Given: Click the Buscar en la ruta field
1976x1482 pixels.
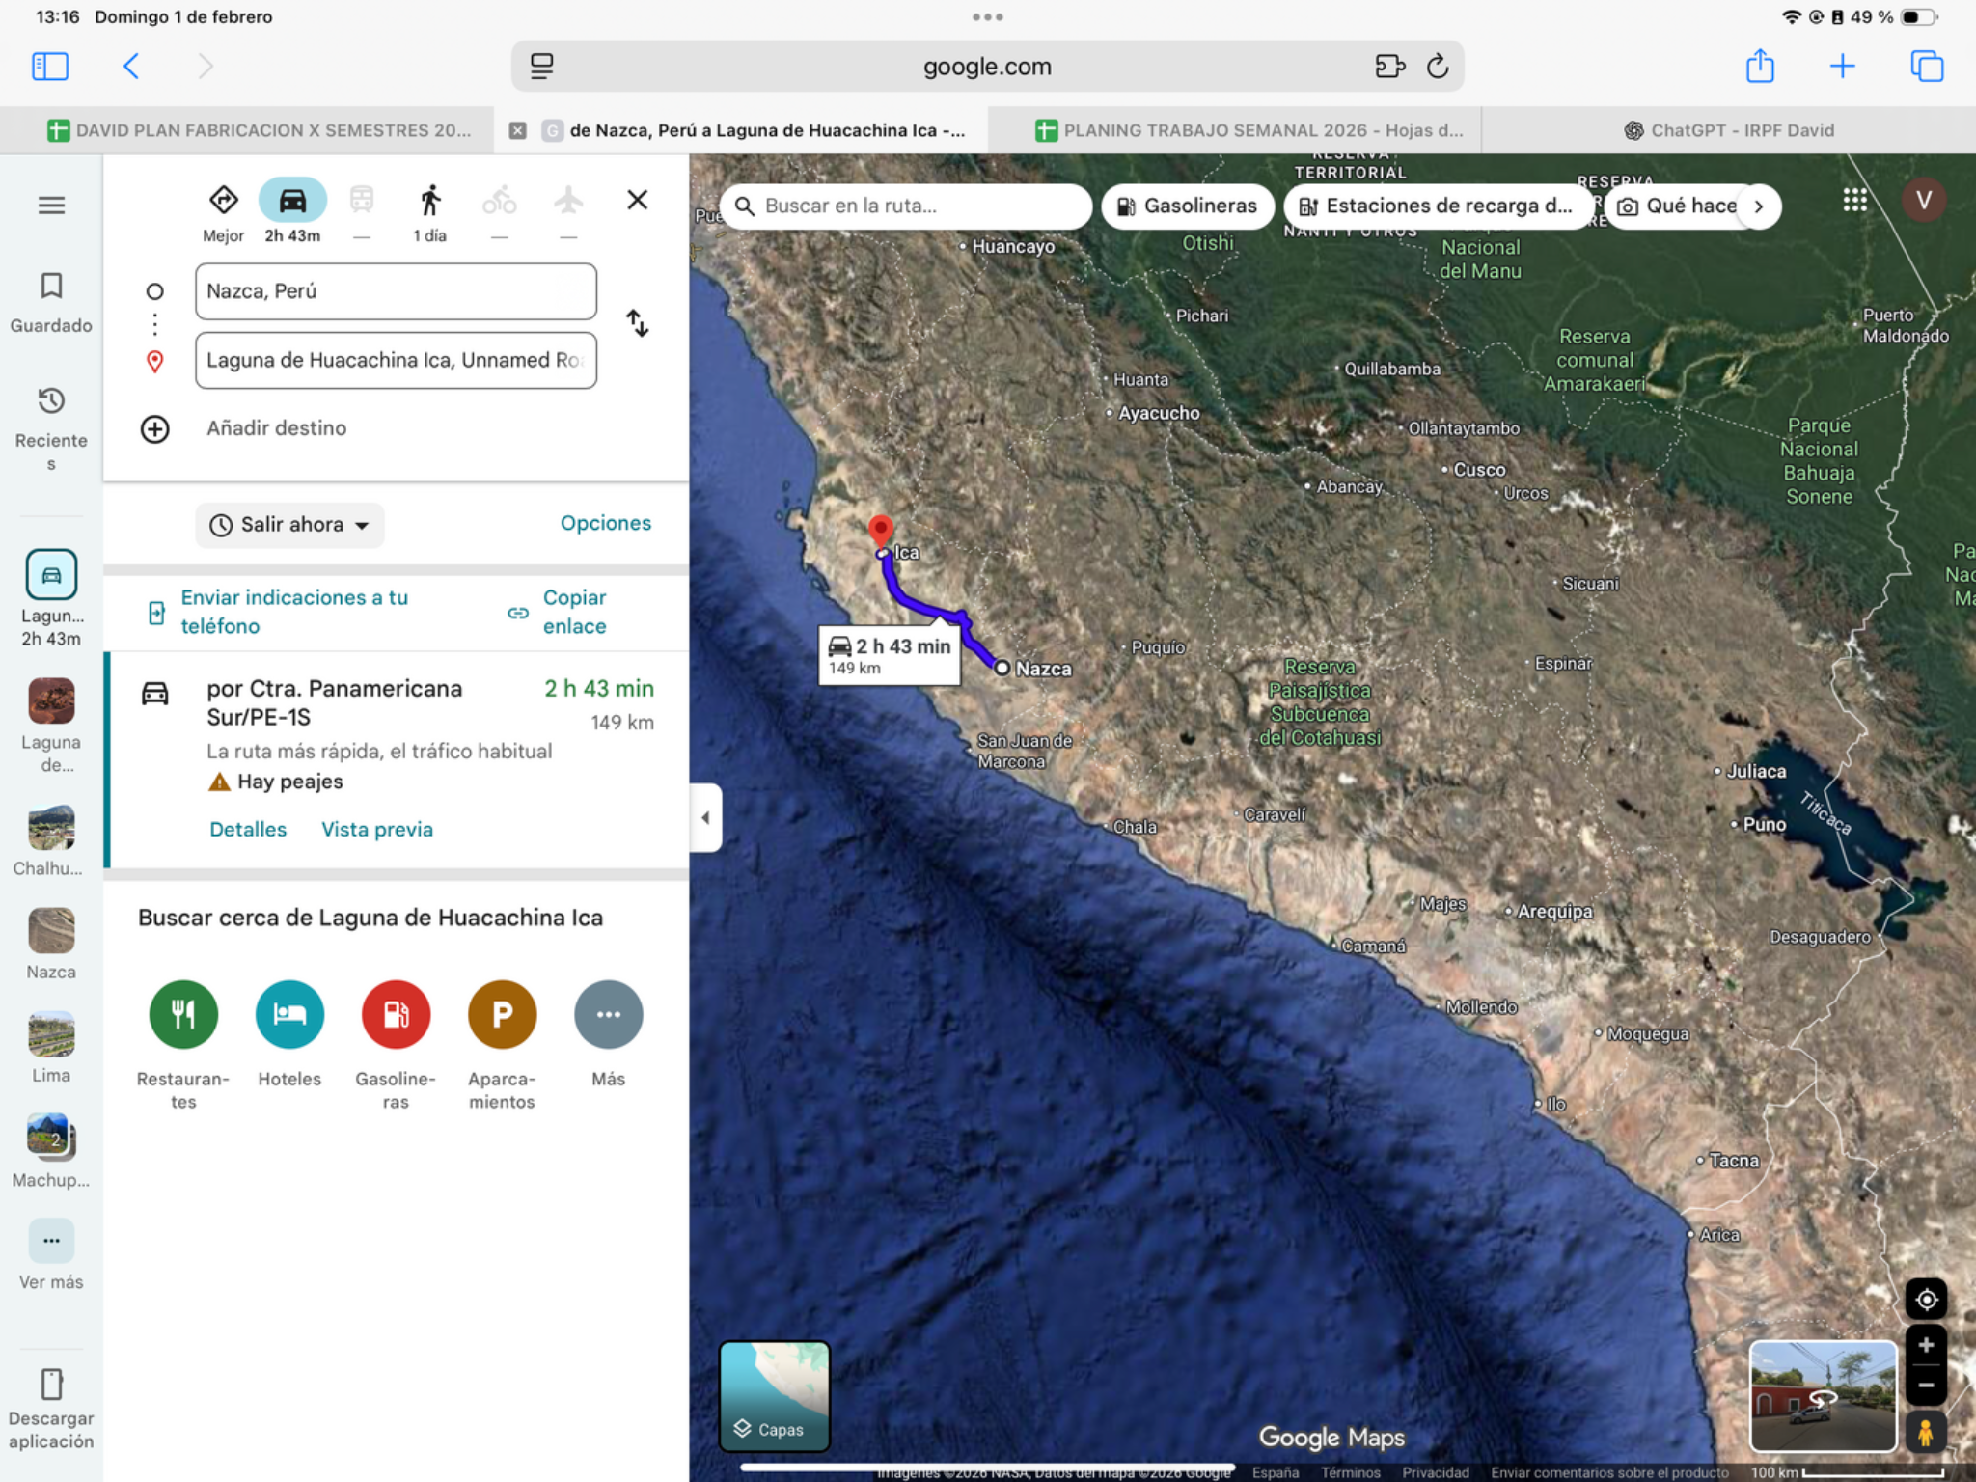Looking at the screenshot, I should 907,206.
